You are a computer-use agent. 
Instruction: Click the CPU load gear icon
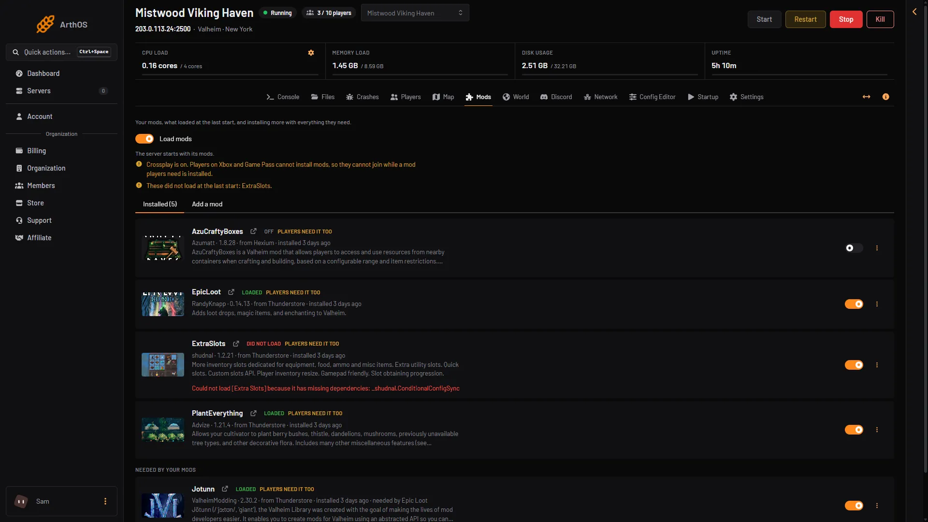tap(311, 53)
